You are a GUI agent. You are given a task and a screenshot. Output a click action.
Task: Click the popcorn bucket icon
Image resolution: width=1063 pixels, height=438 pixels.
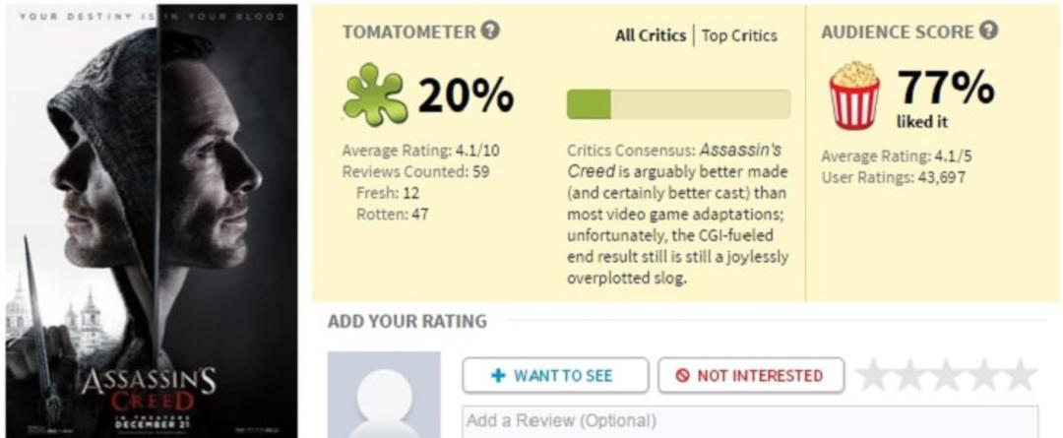point(854,94)
